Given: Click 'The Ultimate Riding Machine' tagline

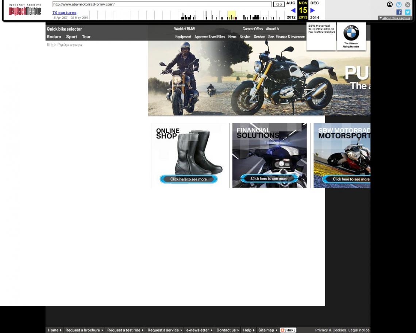Looking at the screenshot, I should (x=351, y=45).
